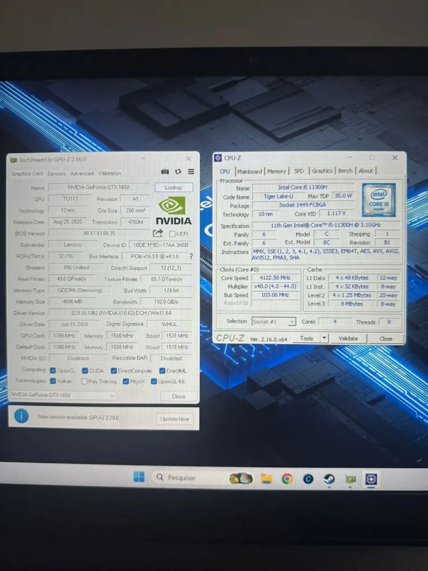Click the GPU-Z screenshot camera icon
The image size is (428, 571).
click(x=165, y=172)
